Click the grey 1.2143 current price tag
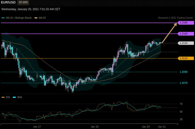The width and height of the screenshot is (195, 129). click(x=186, y=43)
